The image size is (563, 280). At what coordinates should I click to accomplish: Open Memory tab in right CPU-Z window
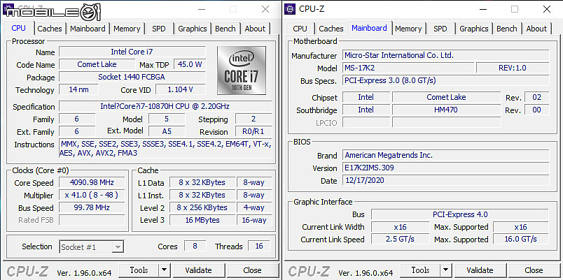[x=408, y=29]
